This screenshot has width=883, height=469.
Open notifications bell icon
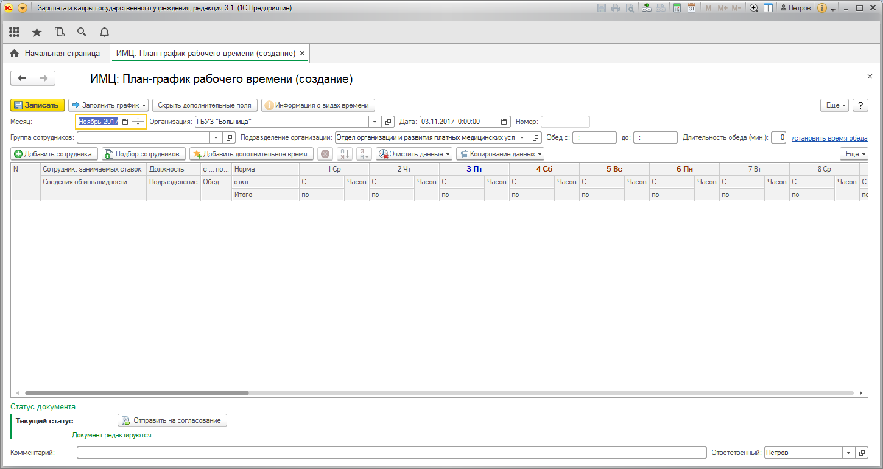(x=104, y=32)
